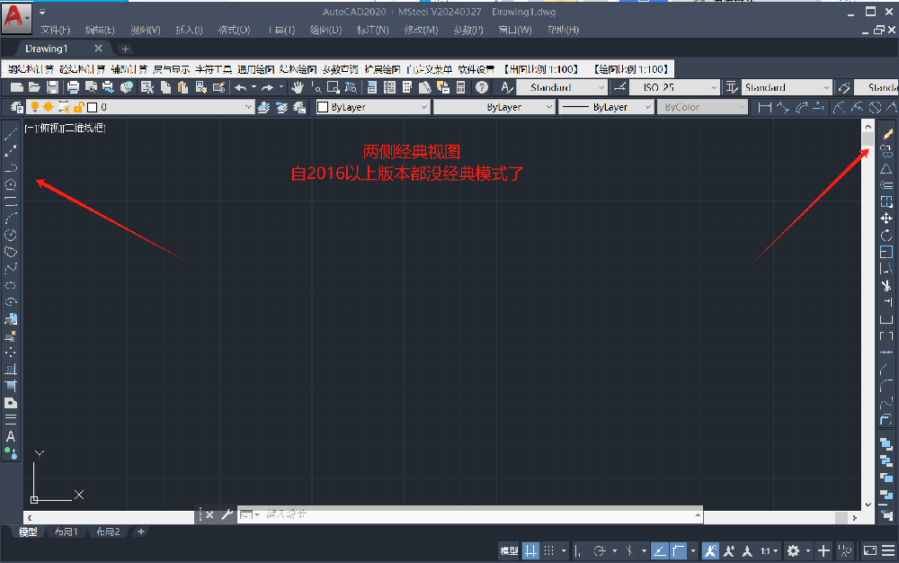Click the 【出图比例 1:100】 button

point(541,68)
